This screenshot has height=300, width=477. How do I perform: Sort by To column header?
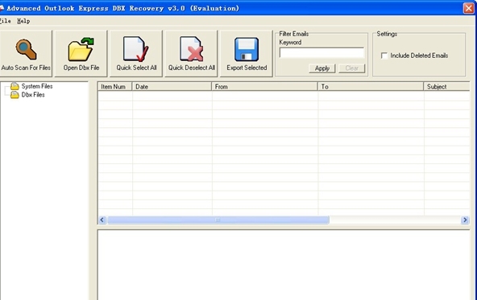tap(371, 87)
